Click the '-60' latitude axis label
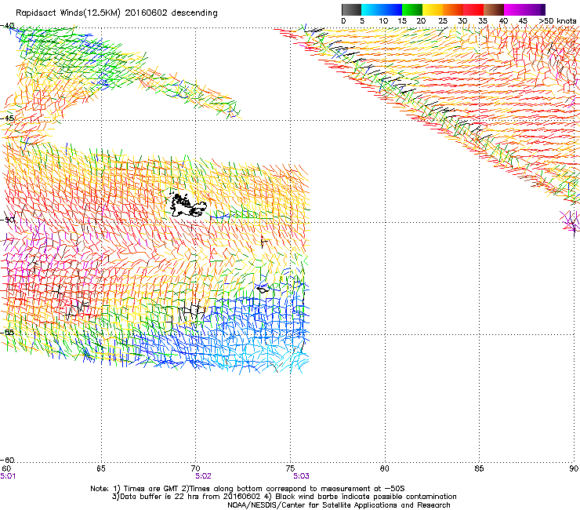 (7, 460)
